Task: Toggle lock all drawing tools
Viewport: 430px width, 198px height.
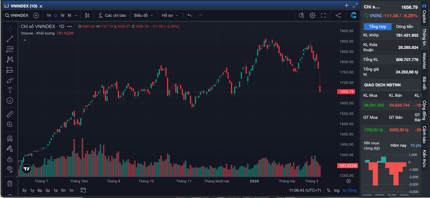Action: 10,159
